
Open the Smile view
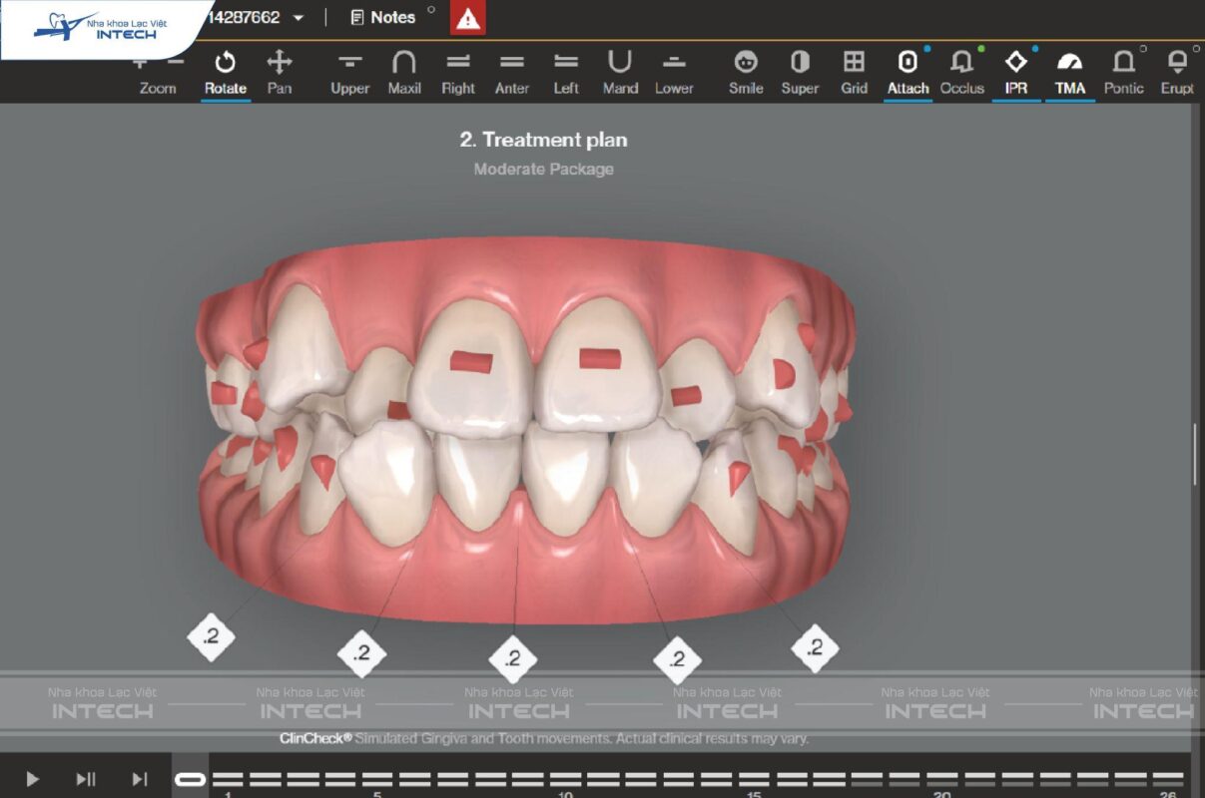pos(746,72)
